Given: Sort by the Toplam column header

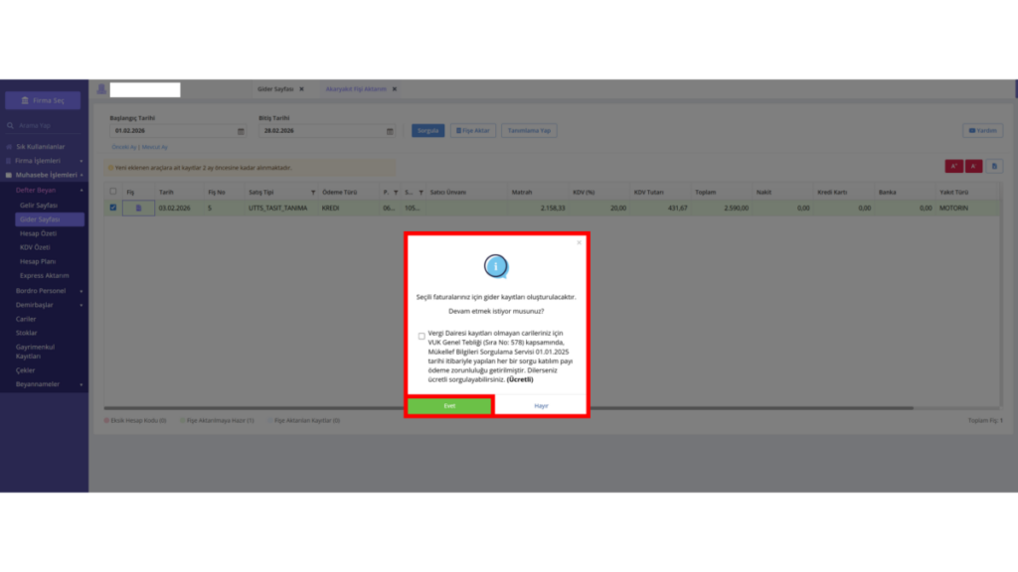Looking at the screenshot, I should (x=705, y=192).
